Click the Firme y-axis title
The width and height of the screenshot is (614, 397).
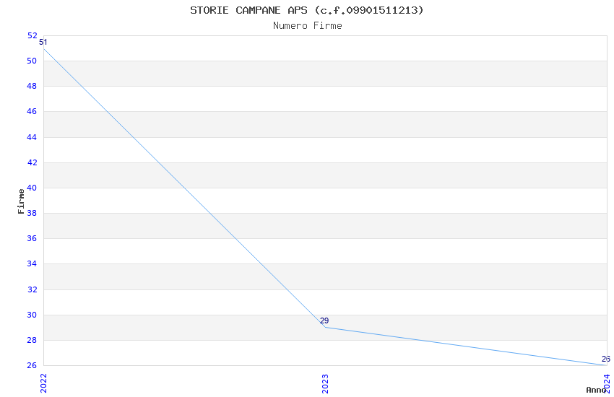tap(21, 201)
